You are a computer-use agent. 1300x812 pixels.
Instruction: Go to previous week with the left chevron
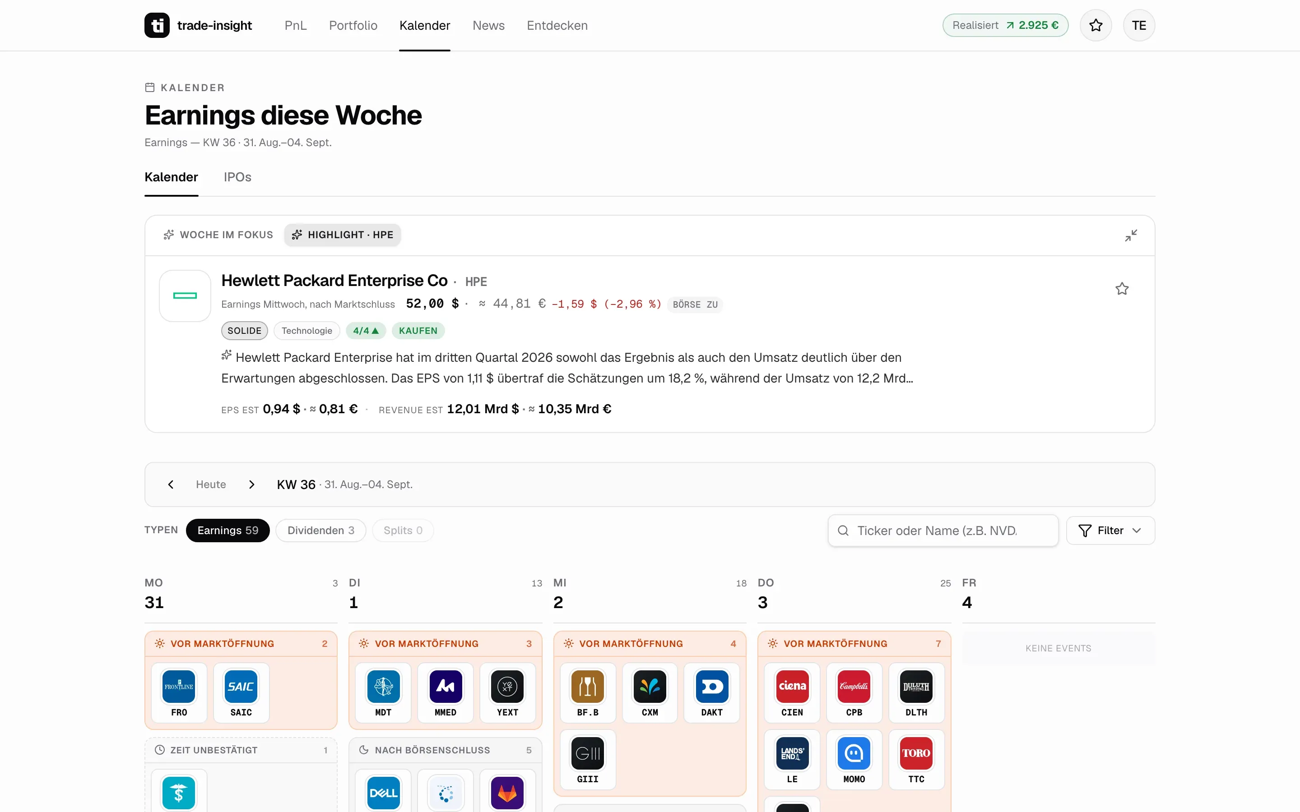[x=171, y=484]
